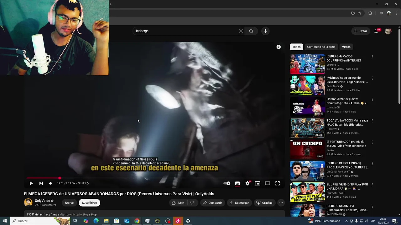Open the CYBERPUNK video thumbnail
Viewport: 401px width, 225px height.
[307, 85]
